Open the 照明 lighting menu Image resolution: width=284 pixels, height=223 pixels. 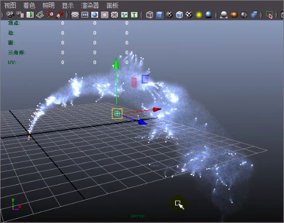point(48,5)
